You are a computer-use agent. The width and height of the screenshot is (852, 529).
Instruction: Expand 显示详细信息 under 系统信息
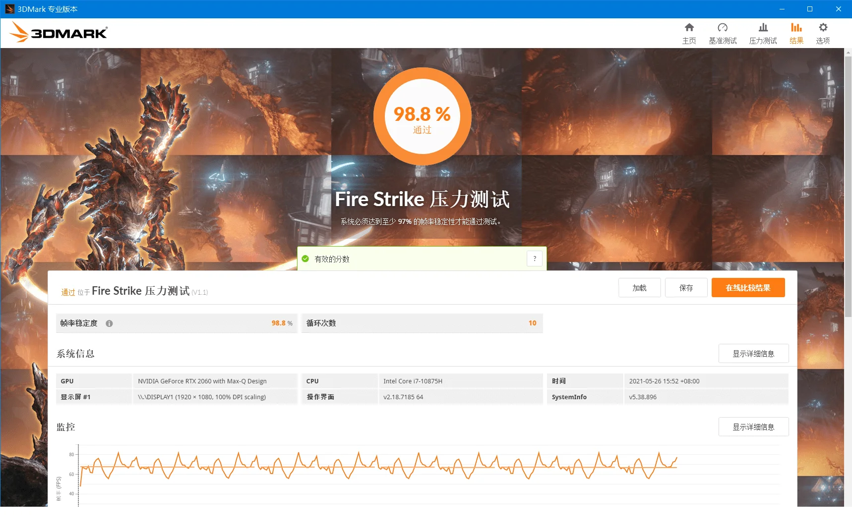pyautogui.click(x=753, y=353)
